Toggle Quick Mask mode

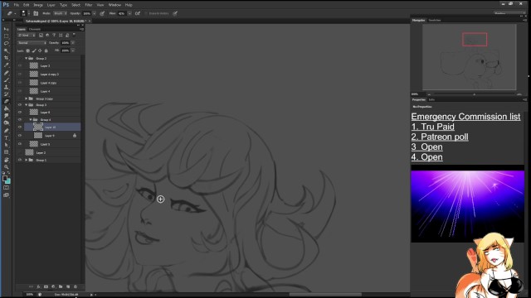coord(6,188)
